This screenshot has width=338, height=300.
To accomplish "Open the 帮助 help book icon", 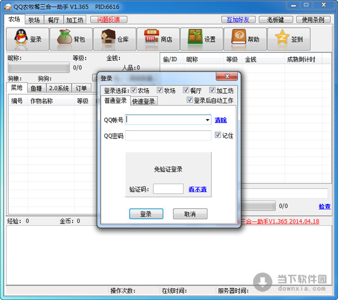I will pos(245,39).
